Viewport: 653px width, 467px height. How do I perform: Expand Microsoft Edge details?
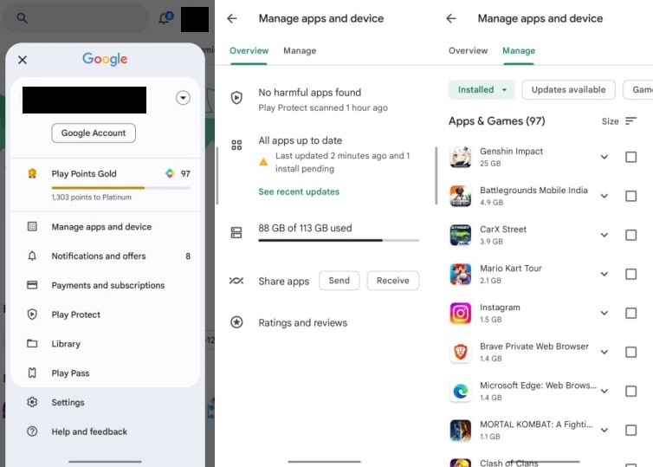(x=605, y=391)
